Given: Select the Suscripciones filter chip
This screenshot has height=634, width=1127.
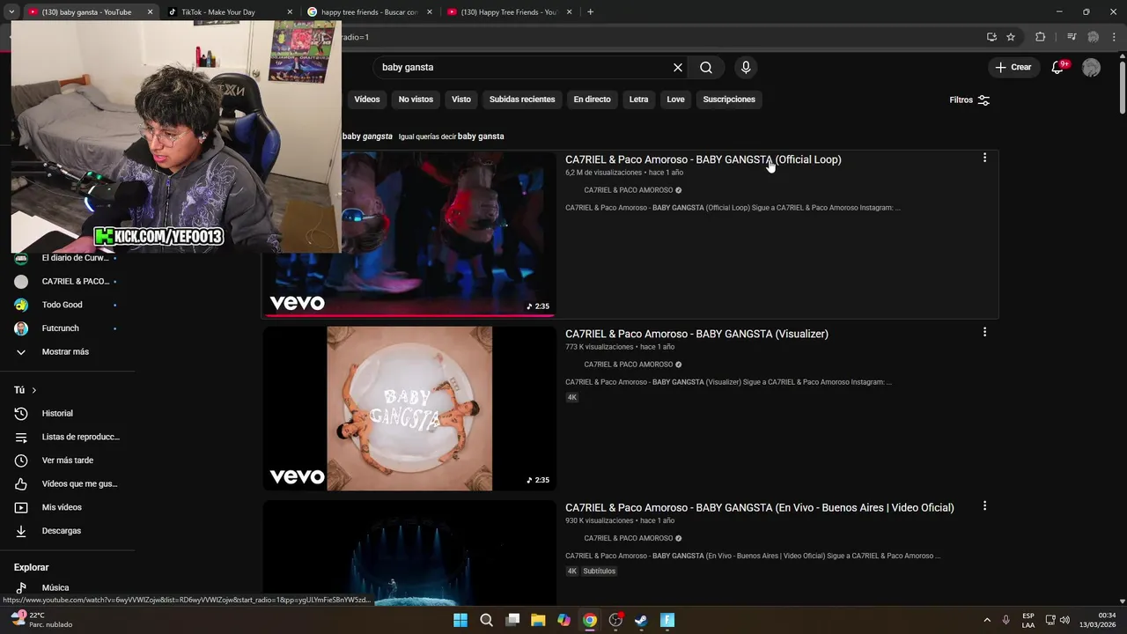Looking at the screenshot, I should [729, 100].
